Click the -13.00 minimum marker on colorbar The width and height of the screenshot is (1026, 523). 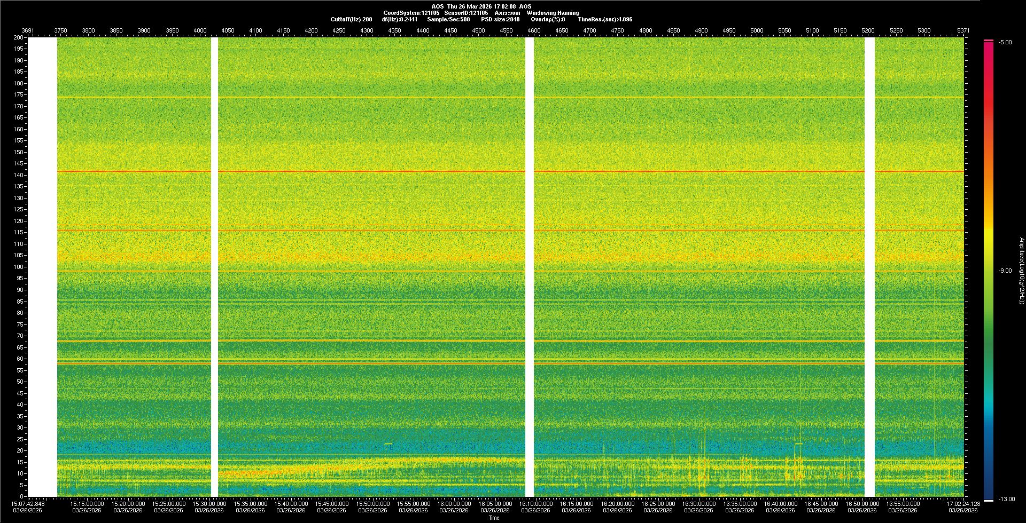pyautogui.click(x=989, y=500)
